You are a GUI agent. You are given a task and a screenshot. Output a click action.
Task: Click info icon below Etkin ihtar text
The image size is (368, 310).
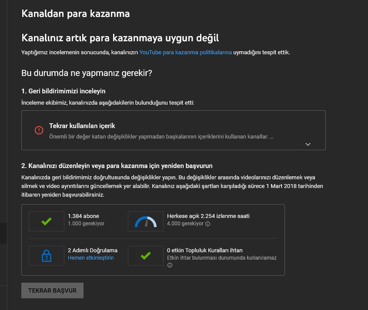pyautogui.click(x=170, y=265)
